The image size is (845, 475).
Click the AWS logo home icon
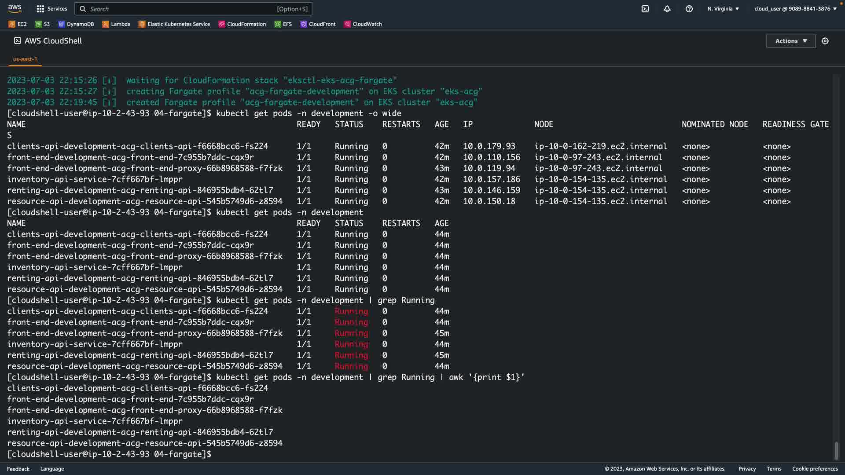coord(15,8)
